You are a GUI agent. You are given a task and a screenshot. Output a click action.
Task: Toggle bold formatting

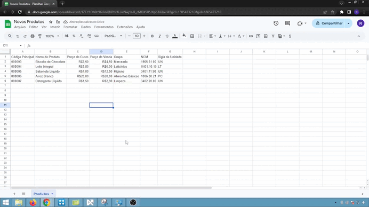(153, 36)
